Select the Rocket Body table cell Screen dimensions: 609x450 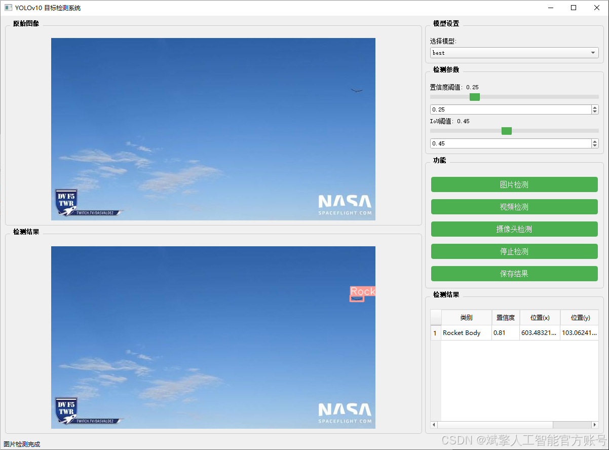click(x=466, y=333)
